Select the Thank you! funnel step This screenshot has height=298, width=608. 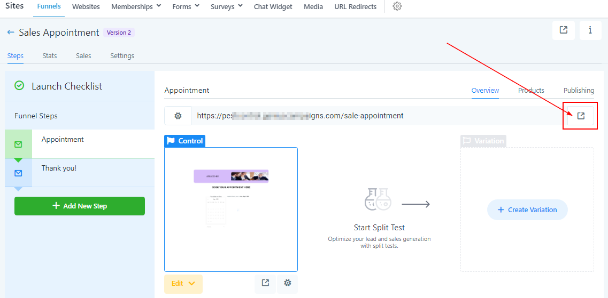click(59, 168)
